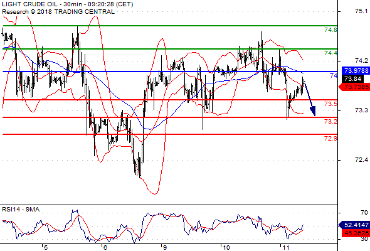Select date marker 10 on time axis

[x=226, y=248]
